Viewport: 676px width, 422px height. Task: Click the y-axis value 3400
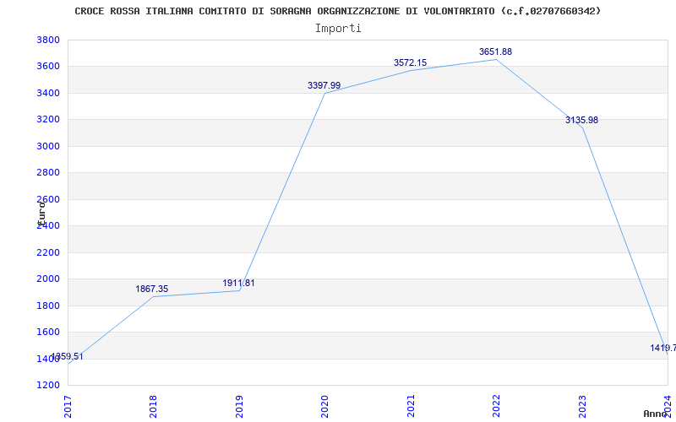48,93
